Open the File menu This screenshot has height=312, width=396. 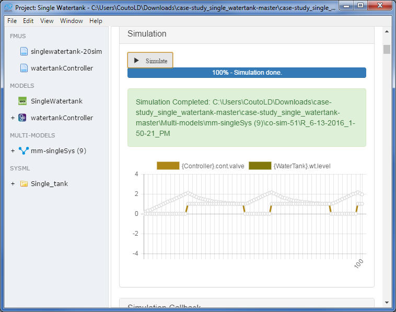point(12,21)
